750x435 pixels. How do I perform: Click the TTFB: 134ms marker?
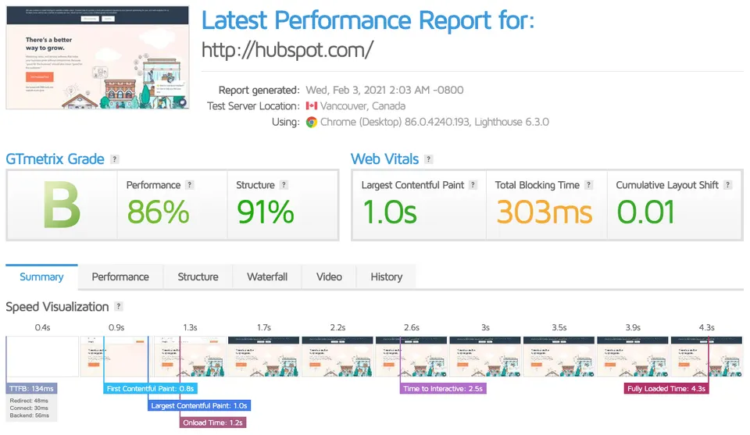click(x=31, y=389)
